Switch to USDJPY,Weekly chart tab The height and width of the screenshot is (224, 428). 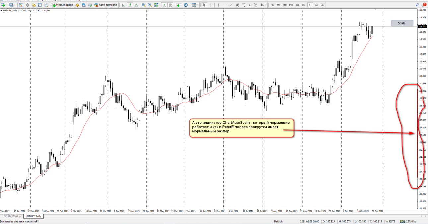pyautogui.click(x=12, y=216)
